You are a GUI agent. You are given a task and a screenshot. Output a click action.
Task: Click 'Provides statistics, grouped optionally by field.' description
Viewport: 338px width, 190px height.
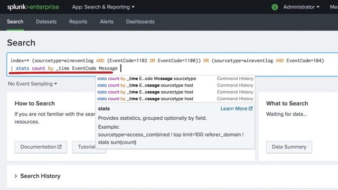pos(152,118)
